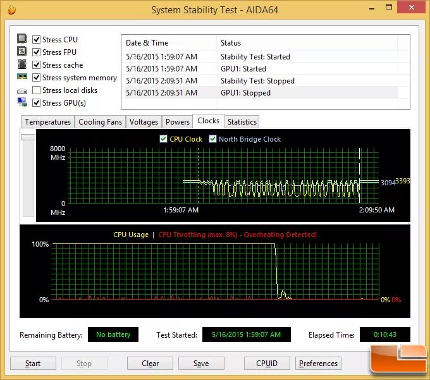Hide the North Bridge Clock graph line
The width and height of the screenshot is (430, 380).
click(x=212, y=139)
